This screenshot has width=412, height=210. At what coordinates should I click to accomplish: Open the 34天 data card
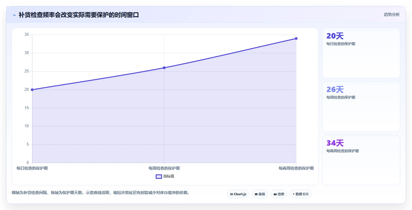click(361, 160)
